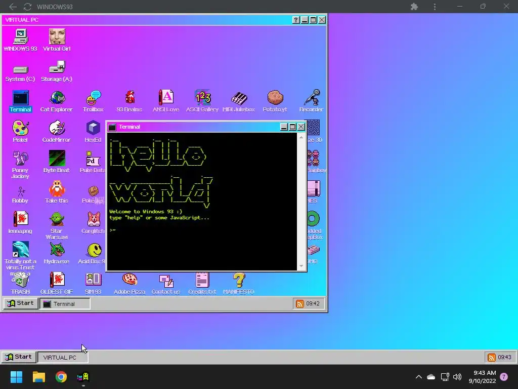Launch SIM 93
The width and height of the screenshot is (518, 389).
pyautogui.click(x=93, y=284)
